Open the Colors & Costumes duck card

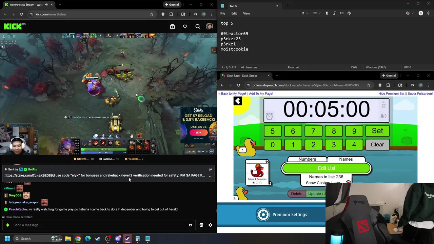[x=257, y=173]
